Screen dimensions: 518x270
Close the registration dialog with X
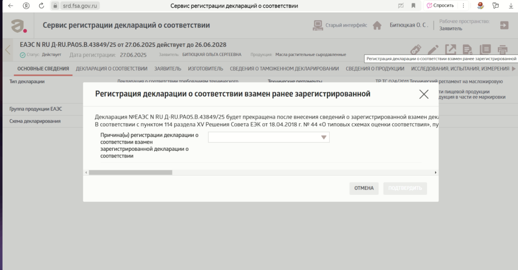(x=424, y=94)
